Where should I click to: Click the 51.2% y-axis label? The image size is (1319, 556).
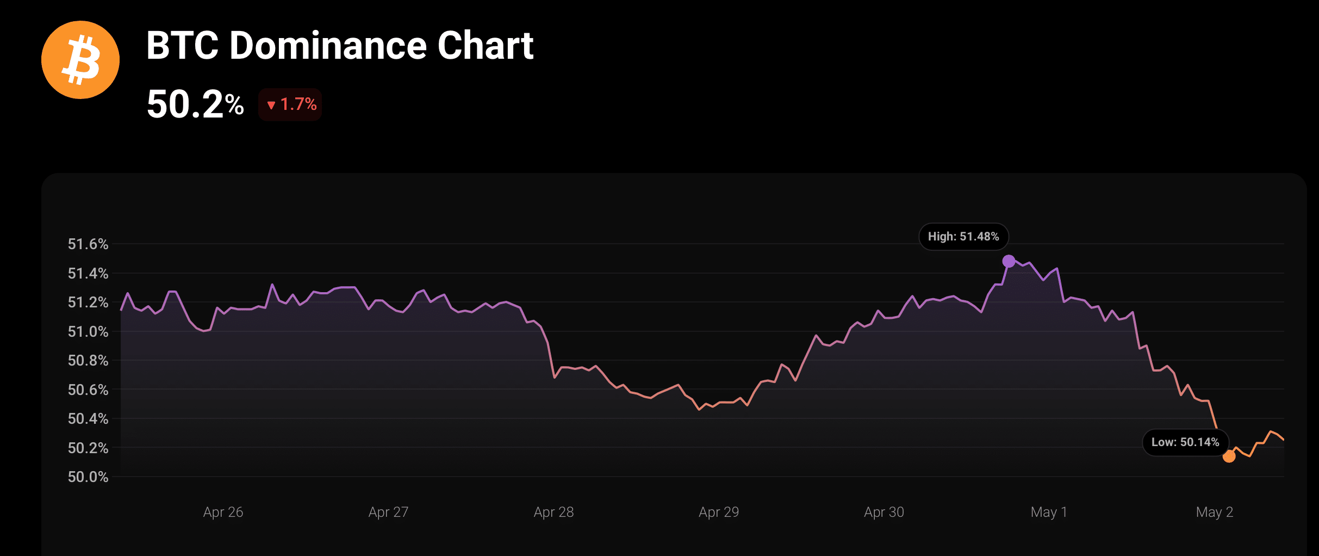[88, 302]
